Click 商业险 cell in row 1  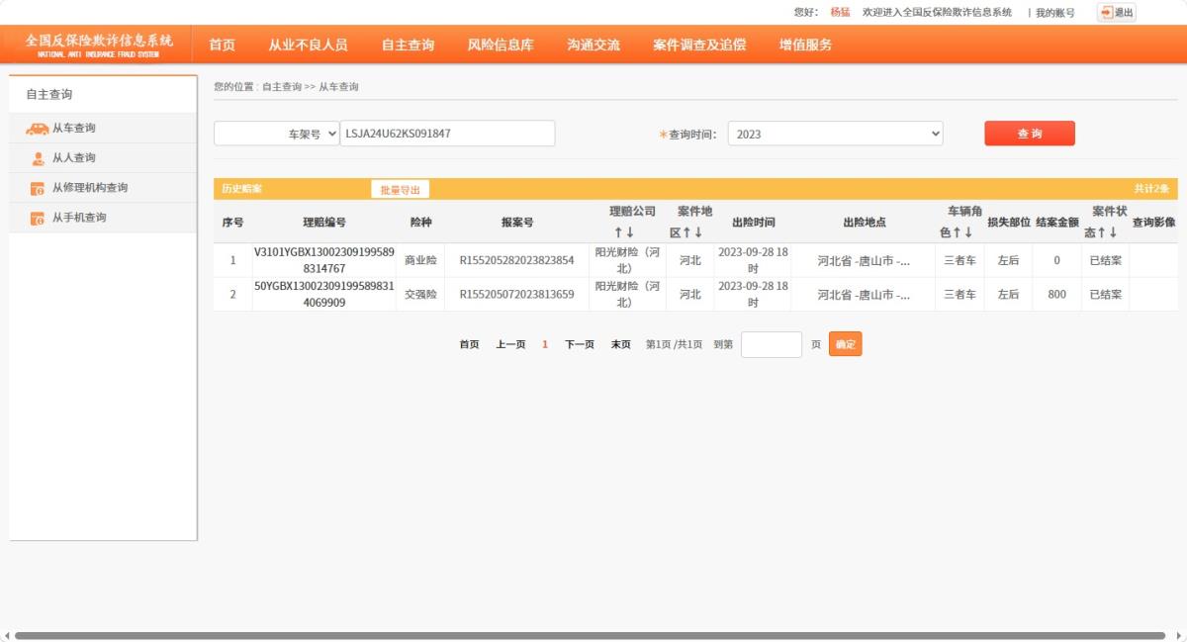[420, 260]
